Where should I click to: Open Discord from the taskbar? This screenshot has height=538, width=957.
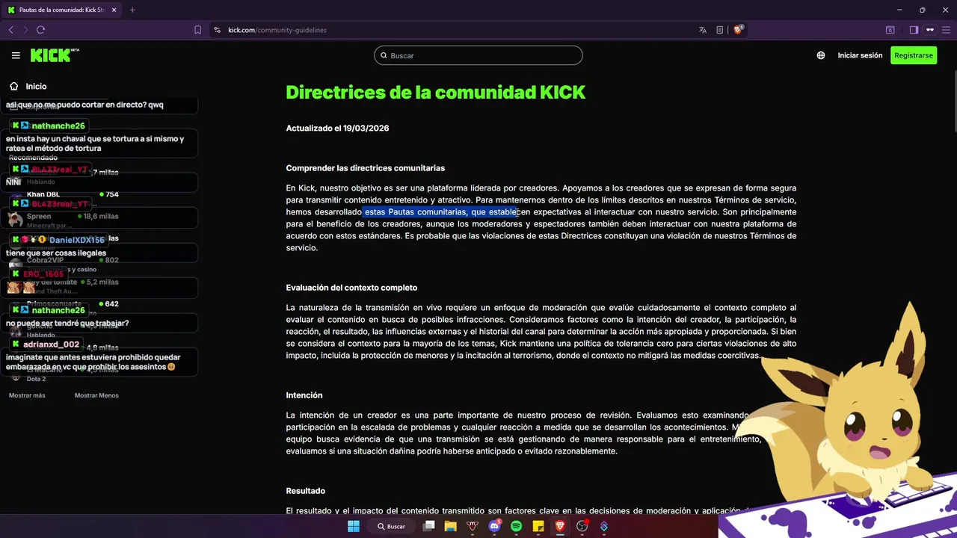click(494, 526)
